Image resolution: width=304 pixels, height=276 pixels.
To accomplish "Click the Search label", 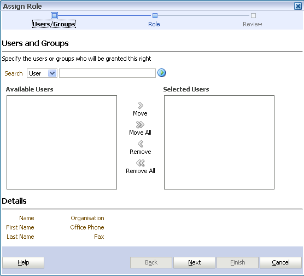I will 14,73.
